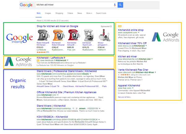Open Stand Mixers | KitchenAid result
Image resolution: width=186 pixels, height=134 pixels.
51,106
